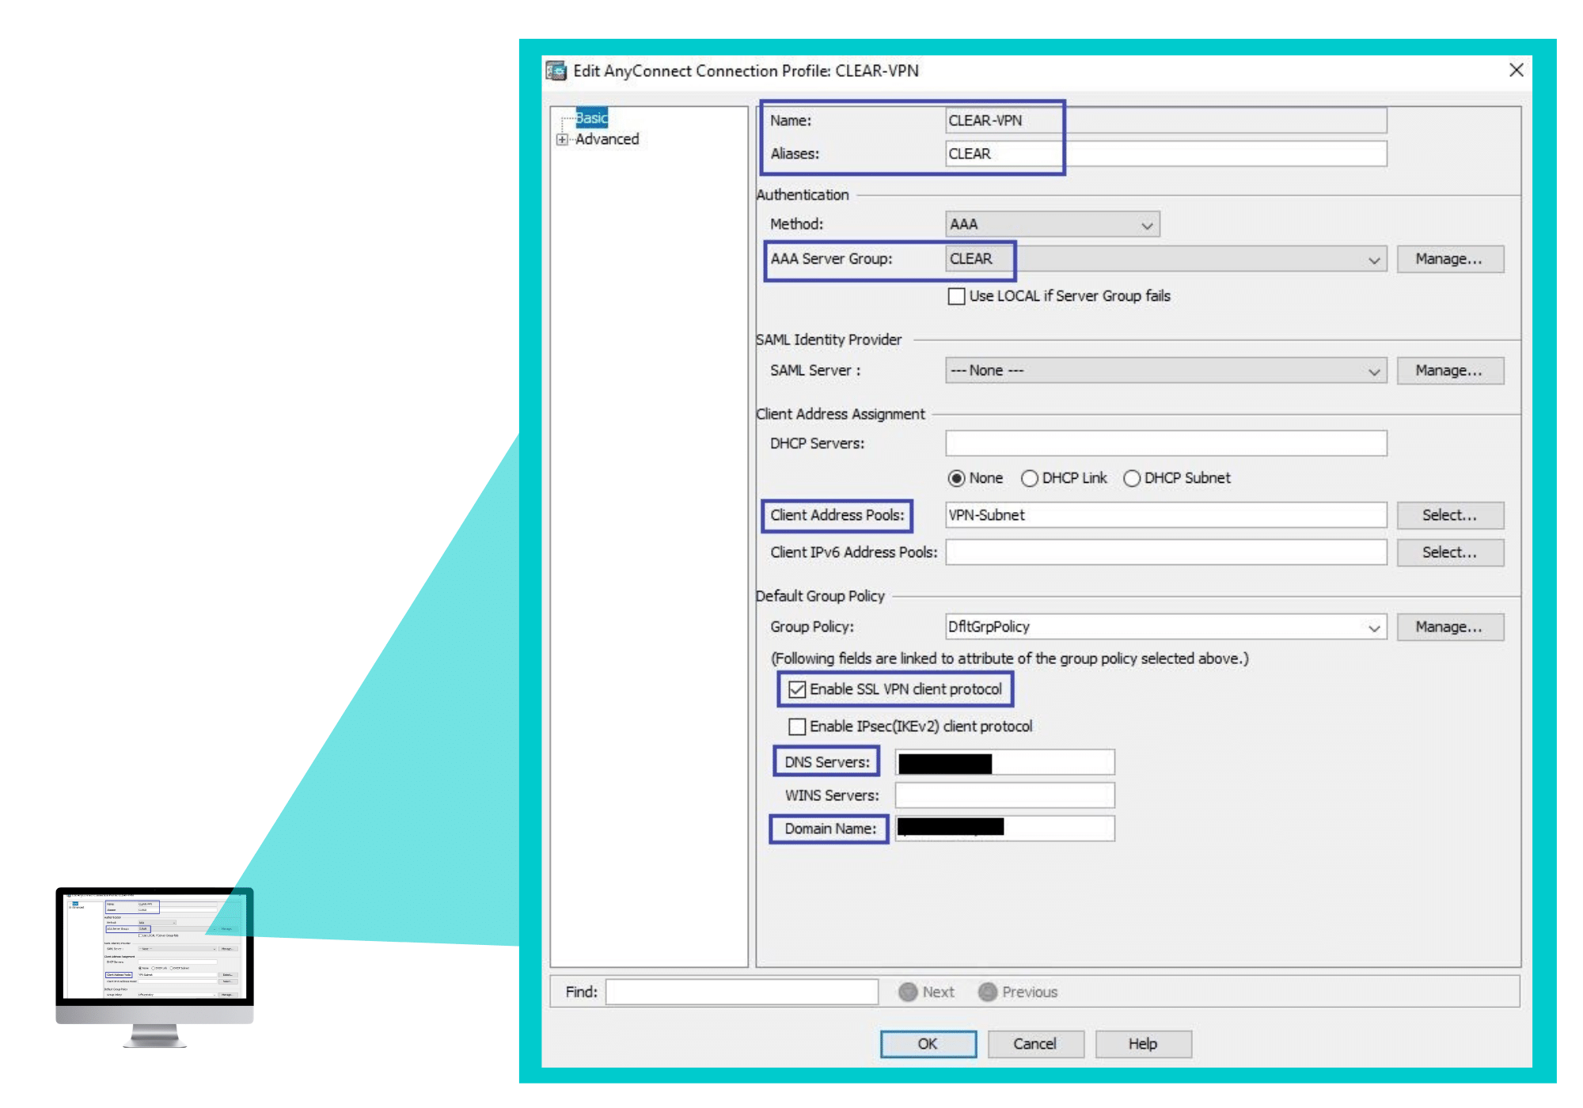This screenshot has height=1108, width=1583.
Task: Open the authentication Method dropdown
Action: [1147, 224]
